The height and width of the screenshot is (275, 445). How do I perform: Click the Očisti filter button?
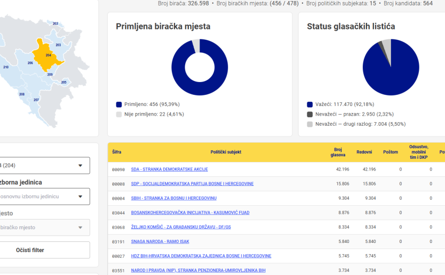click(45, 250)
